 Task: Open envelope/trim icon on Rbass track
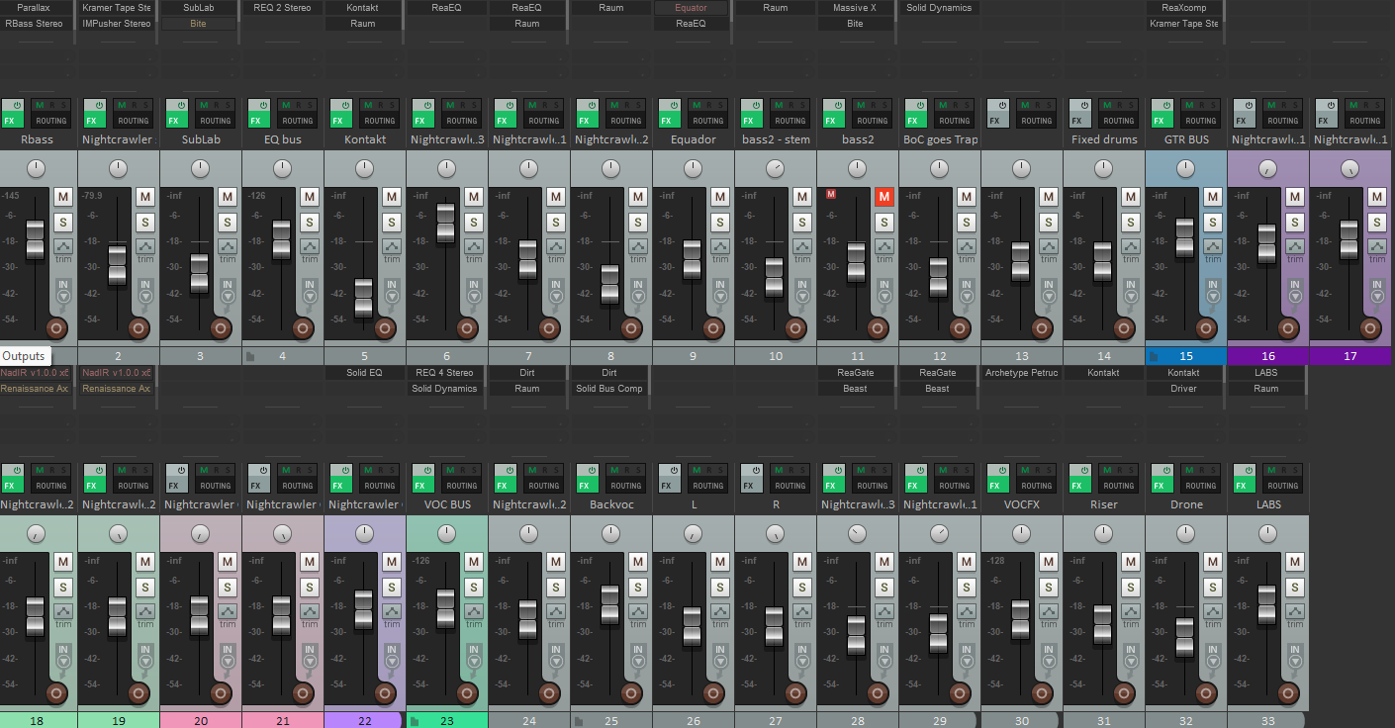[63, 245]
